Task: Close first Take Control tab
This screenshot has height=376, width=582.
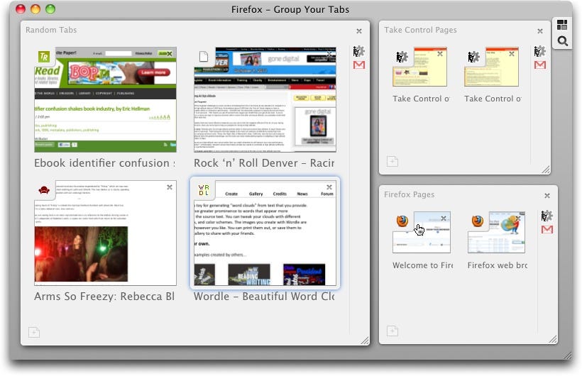Action: click(x=440, y=54)
